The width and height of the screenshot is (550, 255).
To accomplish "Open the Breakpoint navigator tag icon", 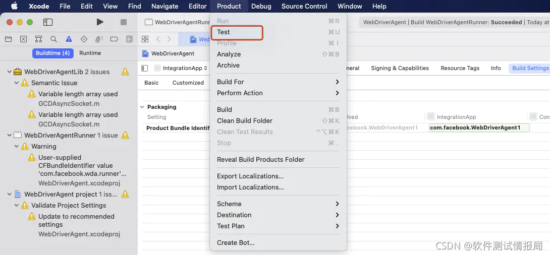I will click(x=114, y=39).
